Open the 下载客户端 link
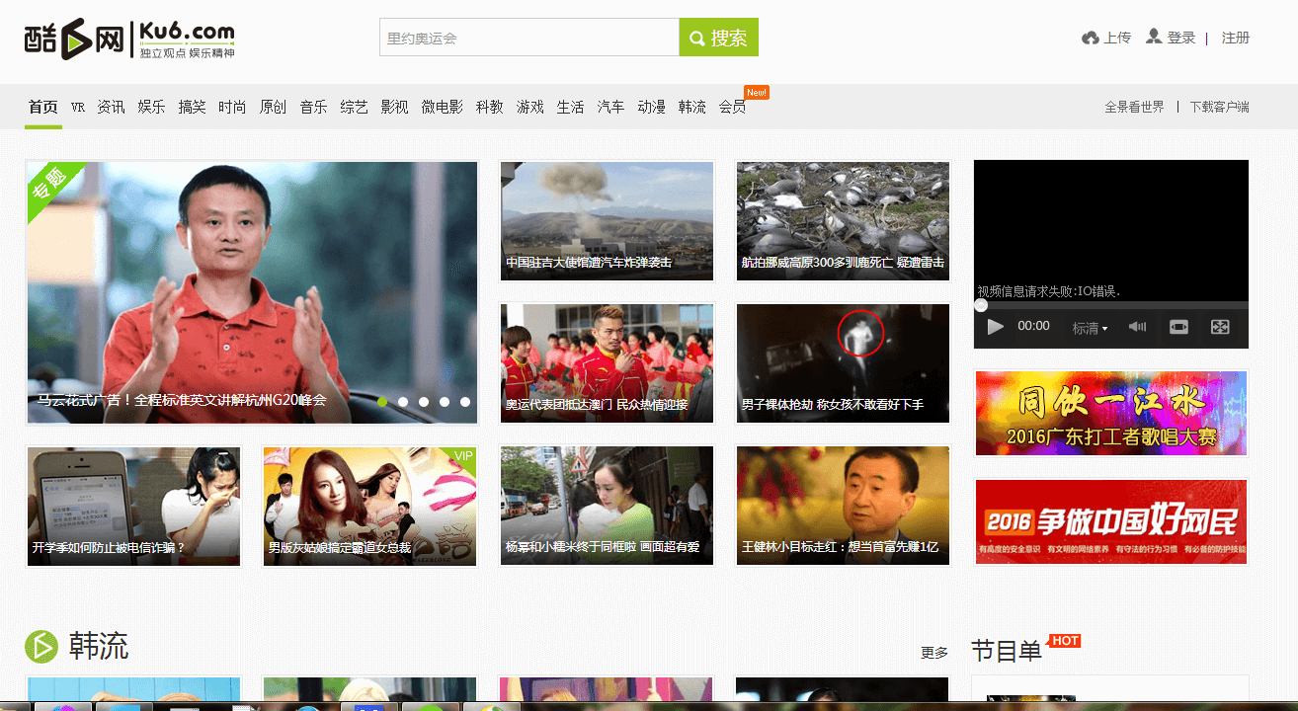This screenshot has width=1298, height=711. (1219, 107)
